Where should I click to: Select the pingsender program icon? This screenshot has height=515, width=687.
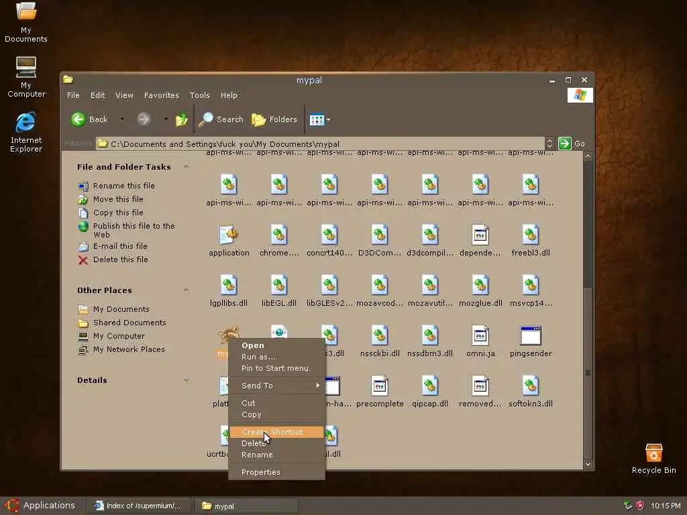(531, 335)
